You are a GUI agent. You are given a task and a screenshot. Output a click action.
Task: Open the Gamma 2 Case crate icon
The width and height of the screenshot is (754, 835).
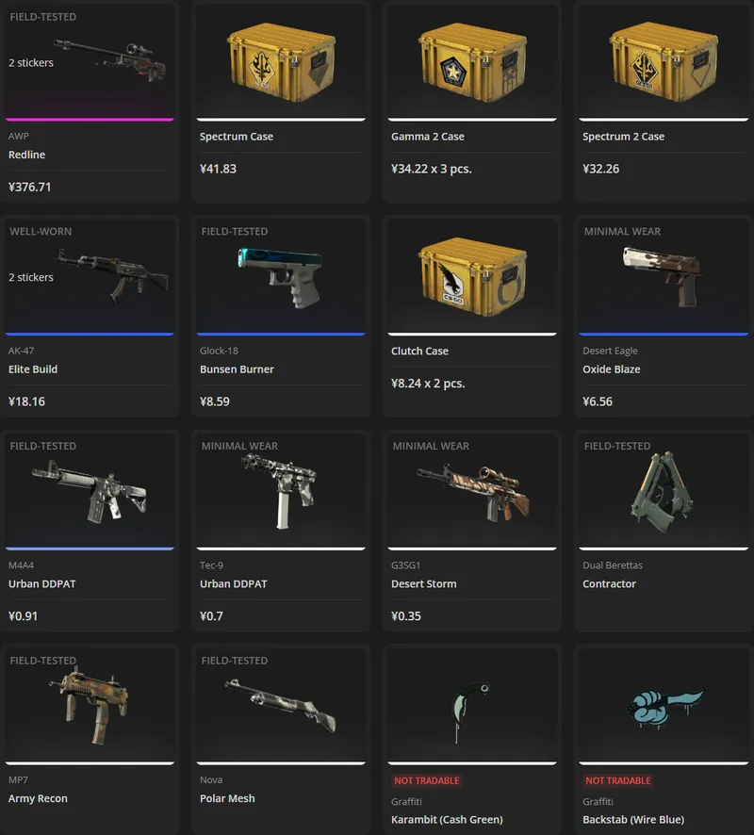coord(472,62)
